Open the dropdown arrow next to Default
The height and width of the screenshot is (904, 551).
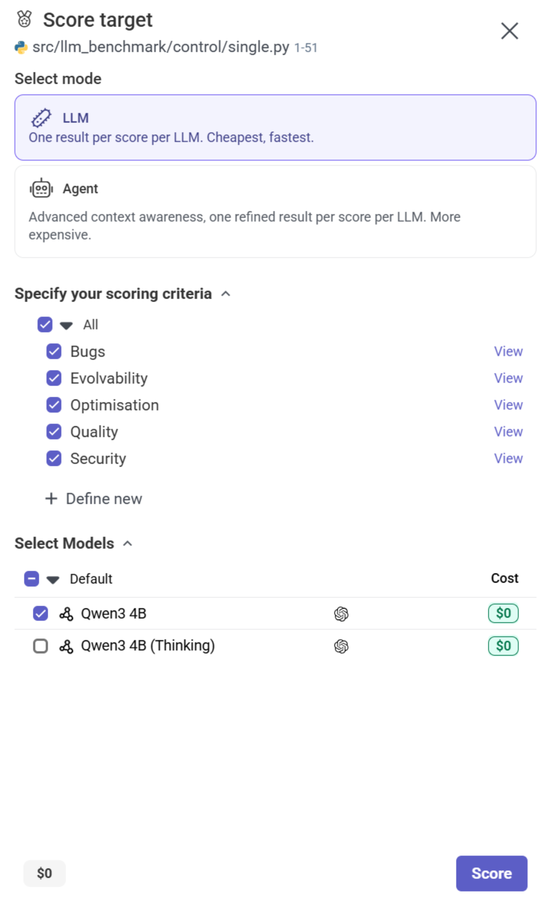click(52, 579)
